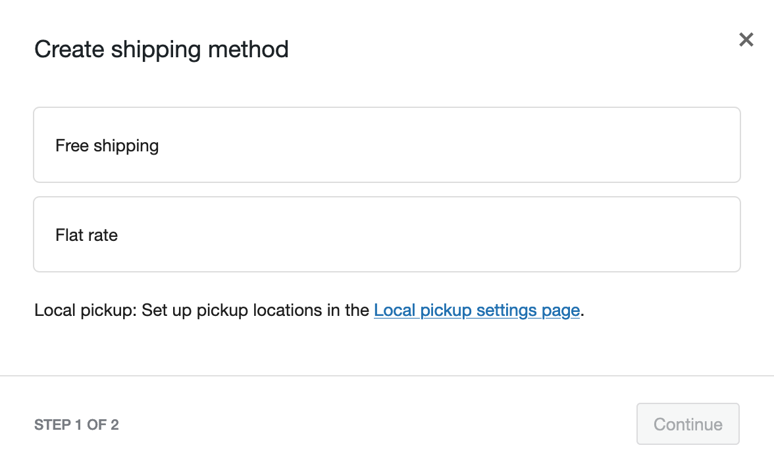Screen dimensions: 774x462
Task: Click the Local pickup description text
Action: tap(197, 310)
